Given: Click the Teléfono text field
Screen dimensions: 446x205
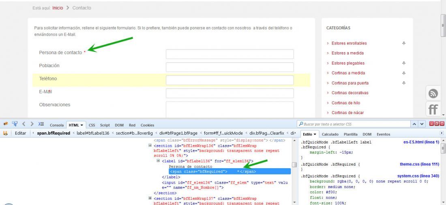Looking at the screenshot, I should pyautogui.click(x=229, y=80).
